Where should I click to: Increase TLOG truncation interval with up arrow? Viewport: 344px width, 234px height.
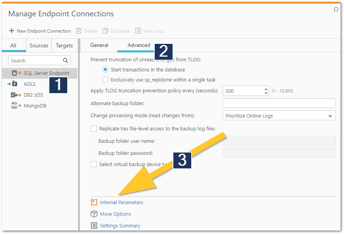tap(266, 89)
